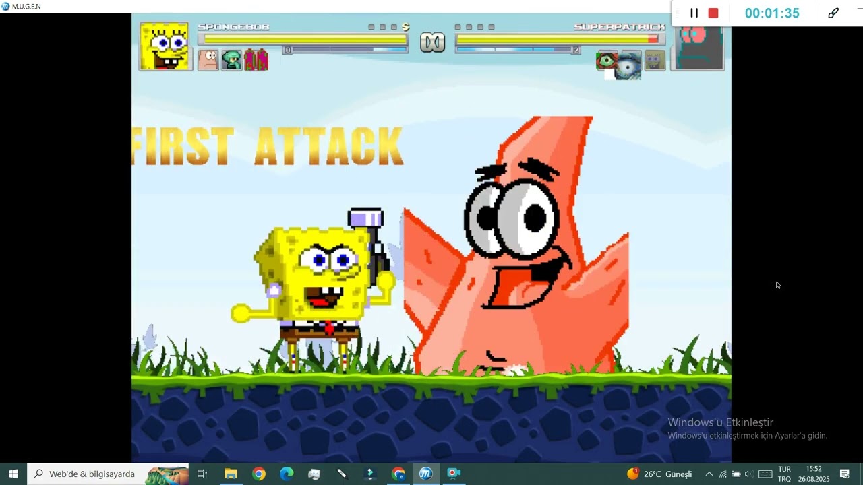Click the 00:01:35 recording timer
863x485 pixels.
click(772, 13)
